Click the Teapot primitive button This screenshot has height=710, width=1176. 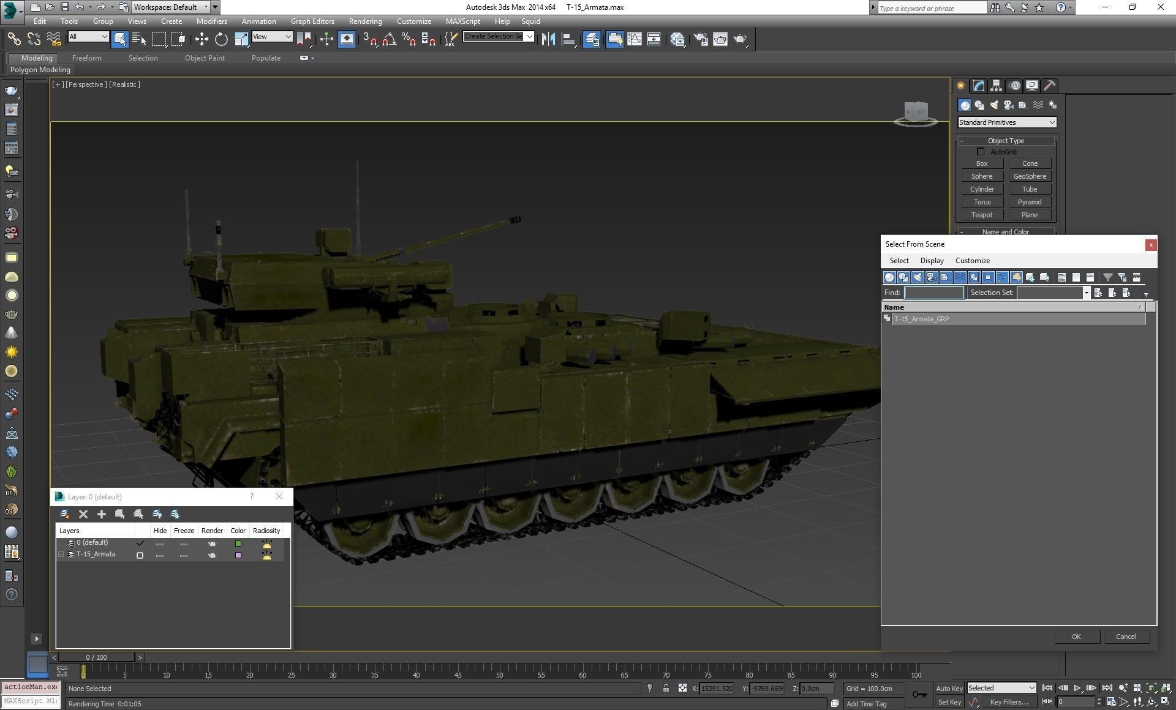pos(981,215)
